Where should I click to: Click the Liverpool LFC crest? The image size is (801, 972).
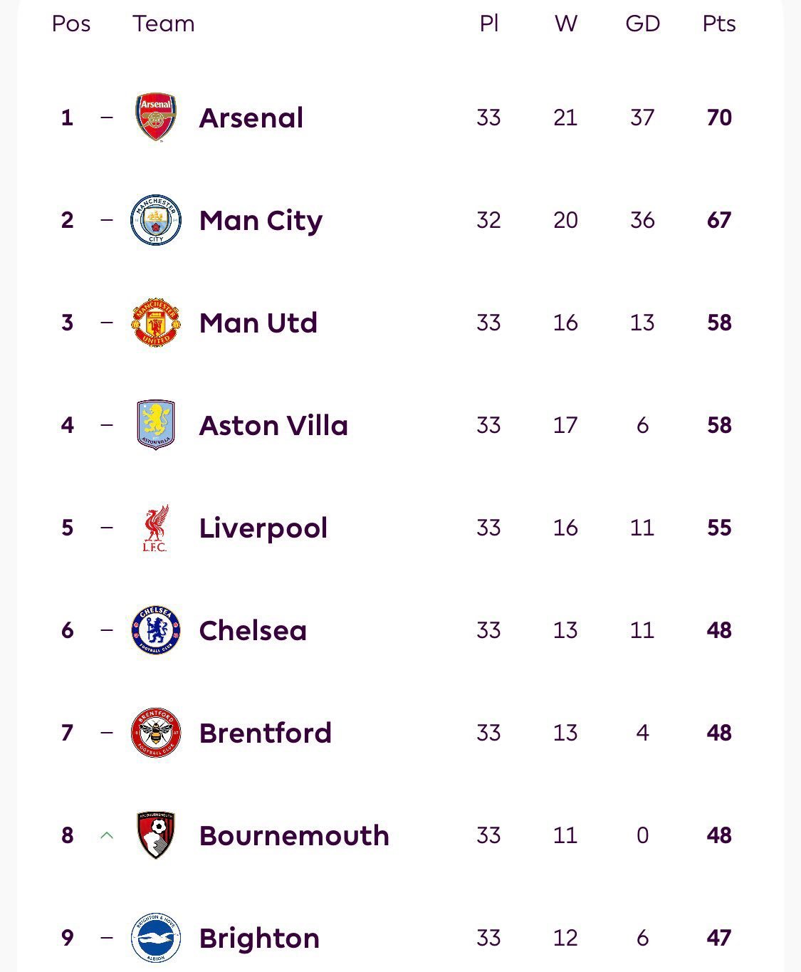coord(155,528)
